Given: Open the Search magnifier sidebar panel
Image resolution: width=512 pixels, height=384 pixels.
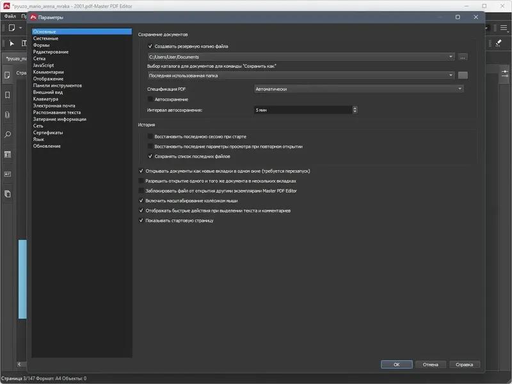Looking at the screenshot, I should pos(8,134).
